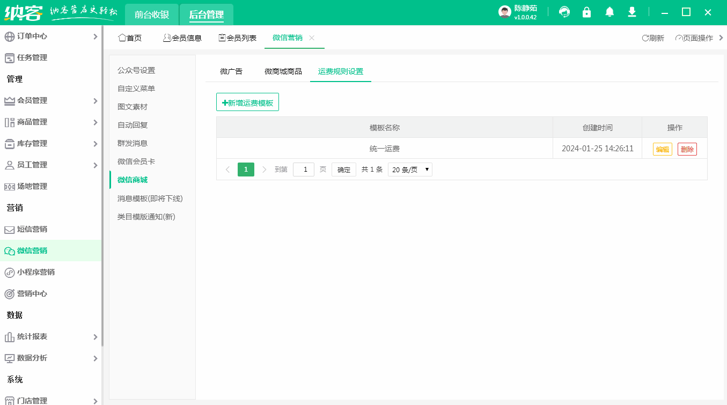Open the notification bell icon
The width and height of the screenshot is (727, 405).
coord(609,11)
